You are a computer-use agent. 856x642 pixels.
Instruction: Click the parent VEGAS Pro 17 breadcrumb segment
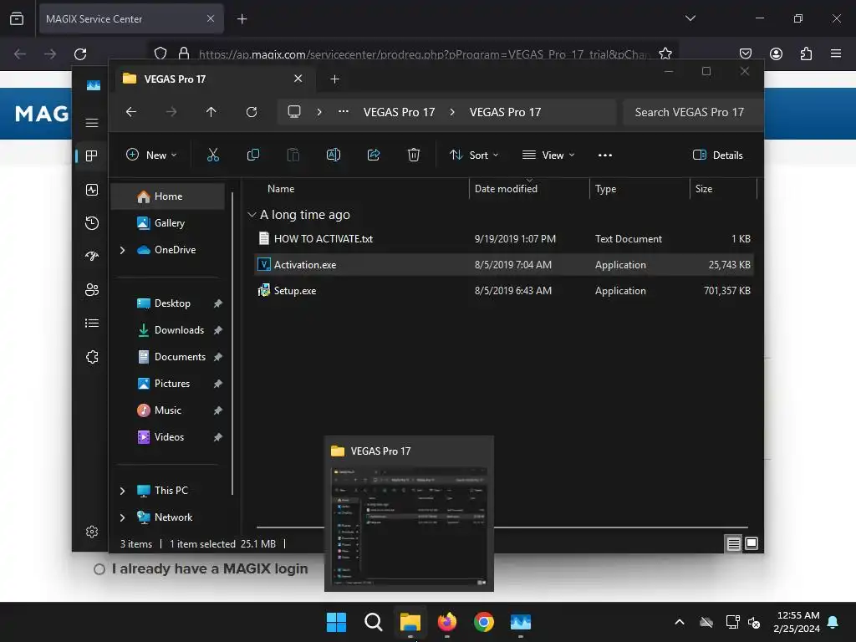point(399,112)
